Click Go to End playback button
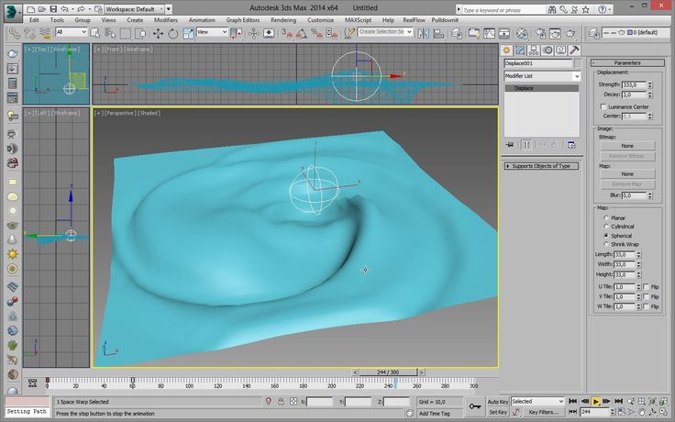675x422 pixels. click(619, 401)
